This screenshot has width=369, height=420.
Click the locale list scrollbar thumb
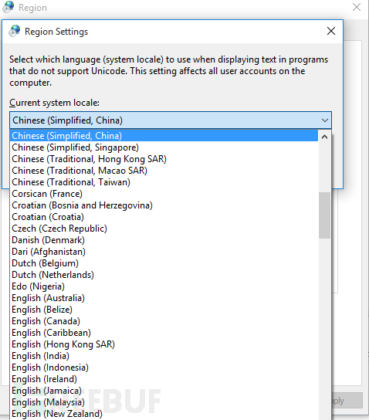point(324,215)
